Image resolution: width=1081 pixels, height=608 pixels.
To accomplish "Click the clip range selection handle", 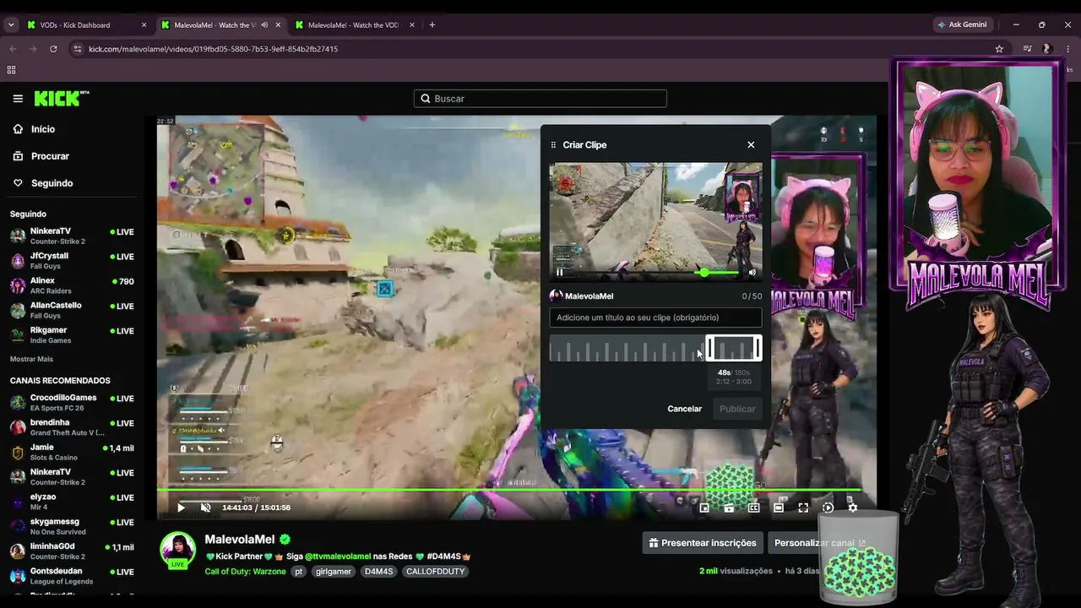I will point(734,348).
